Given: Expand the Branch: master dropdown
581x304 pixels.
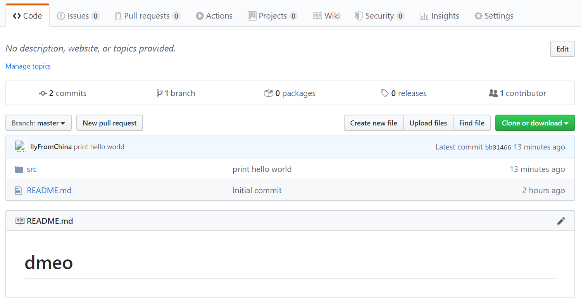Looking at the screenshot, I should click(x=38, y=123).
